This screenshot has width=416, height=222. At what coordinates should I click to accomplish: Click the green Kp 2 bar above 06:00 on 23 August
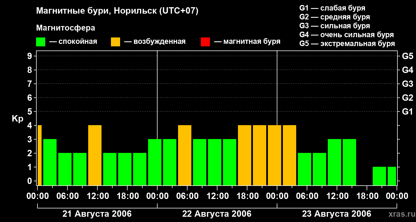(x=305, y=169)
